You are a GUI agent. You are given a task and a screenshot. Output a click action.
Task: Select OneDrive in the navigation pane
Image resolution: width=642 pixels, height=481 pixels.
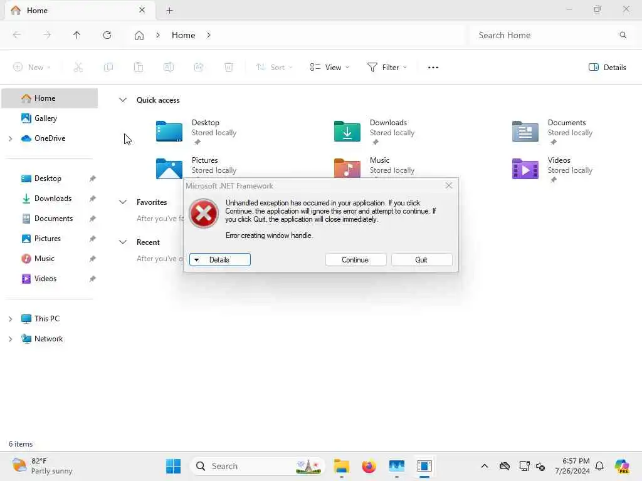click(50, 138)
